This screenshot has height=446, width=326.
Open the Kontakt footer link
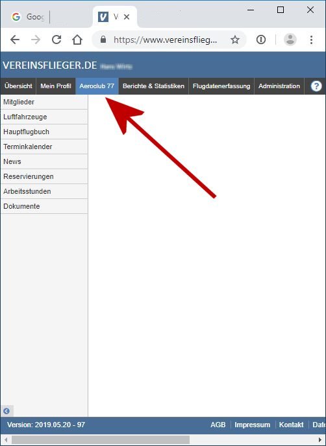pyautogui.click(x=291, y=425)
